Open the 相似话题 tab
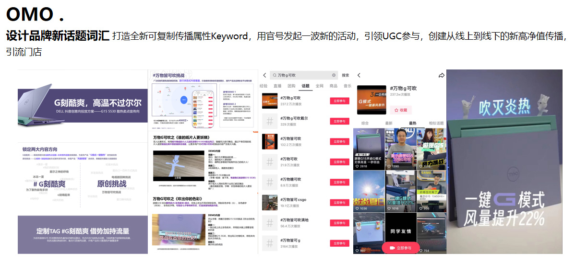The width and height of the screenshot is (575, 264). point(436,123)
